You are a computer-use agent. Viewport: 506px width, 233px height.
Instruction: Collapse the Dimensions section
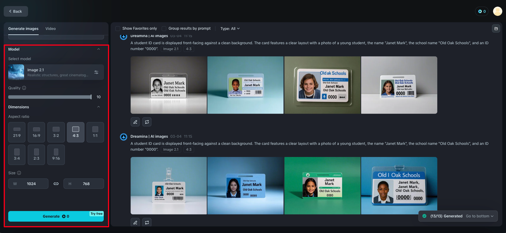tap(98, 107)
